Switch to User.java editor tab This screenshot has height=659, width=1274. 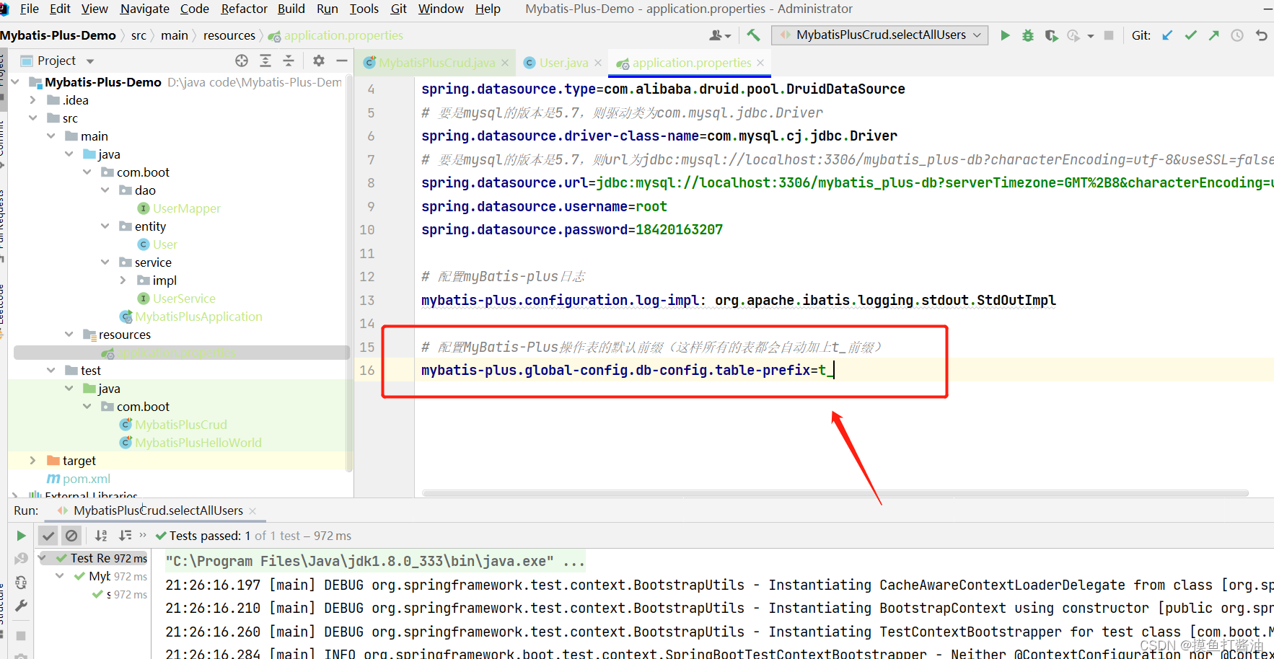point(563,63)
